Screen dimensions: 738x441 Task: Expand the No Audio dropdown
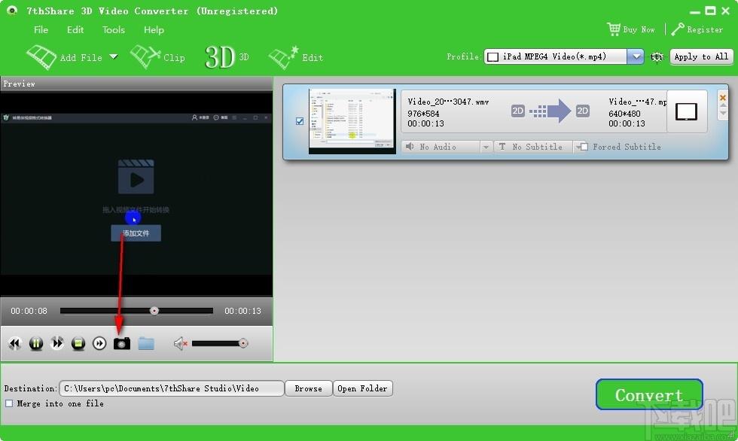tap(486, 148)
